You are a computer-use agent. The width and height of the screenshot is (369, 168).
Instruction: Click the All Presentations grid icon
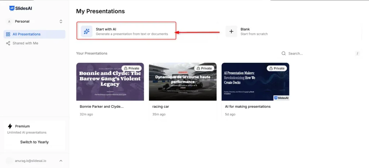8,34
